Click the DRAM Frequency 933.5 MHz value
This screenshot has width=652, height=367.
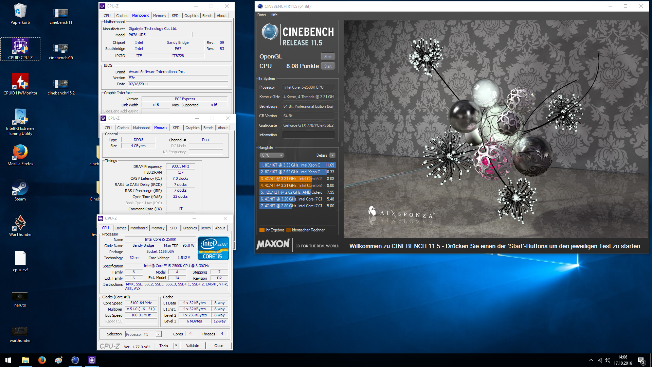pyautogui.click(x=180, y=167)
